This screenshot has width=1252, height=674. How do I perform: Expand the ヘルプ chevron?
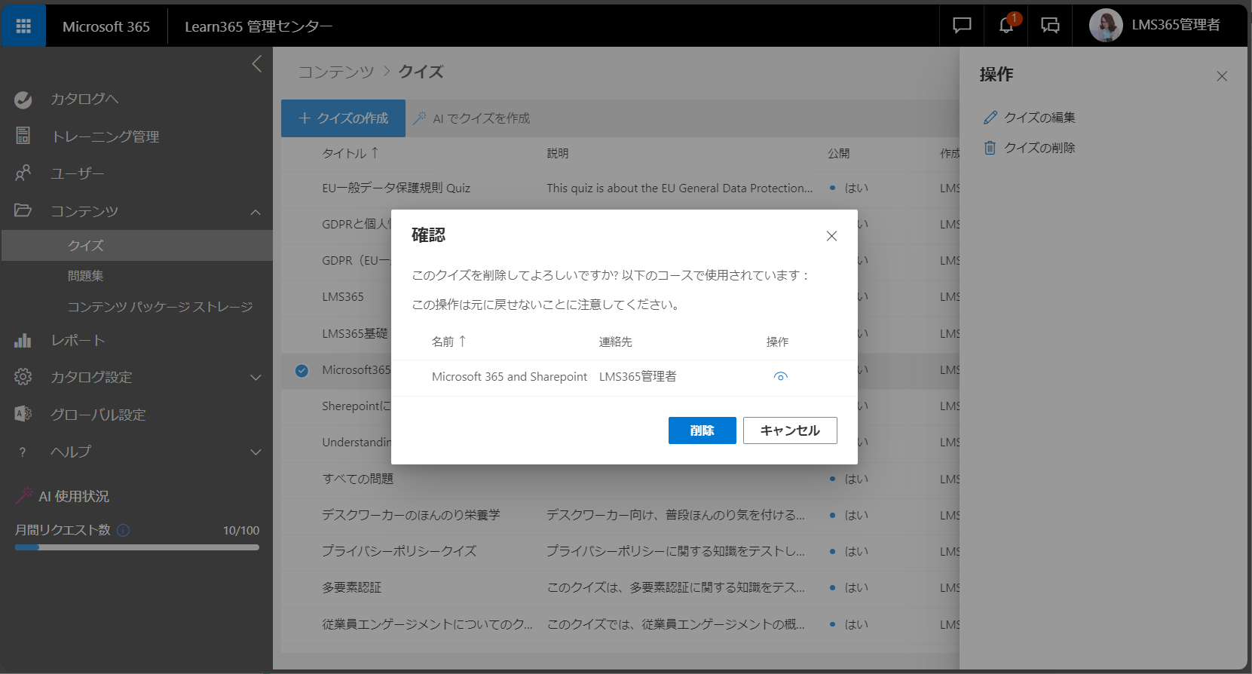256,452
